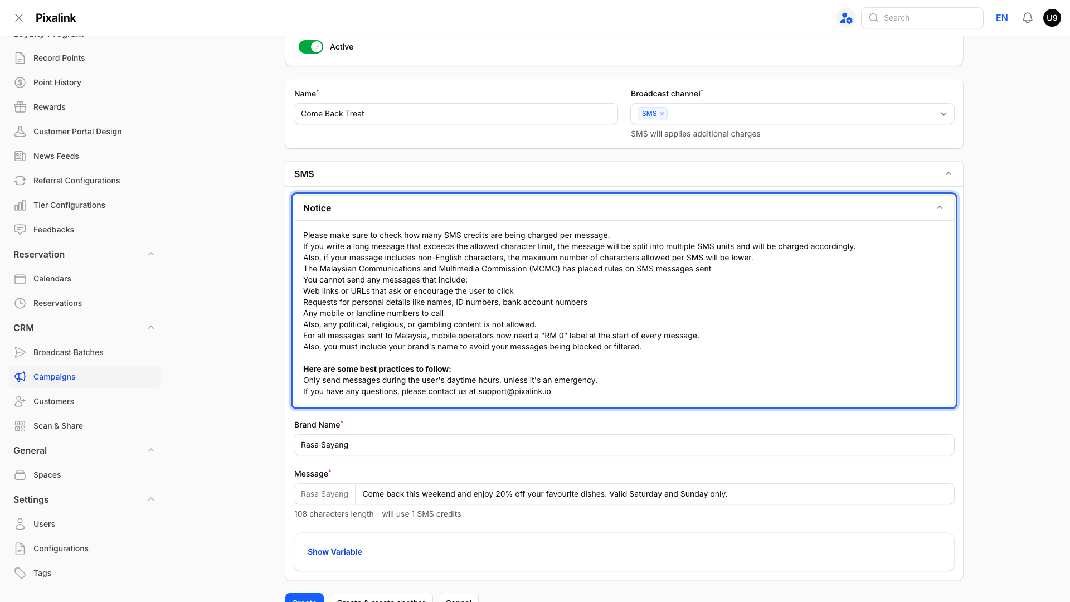Viewport: 1070px width, 602px height.
Task: Click the Point History dollar icon
Action: pyautogui.click(x=20, y=82)
